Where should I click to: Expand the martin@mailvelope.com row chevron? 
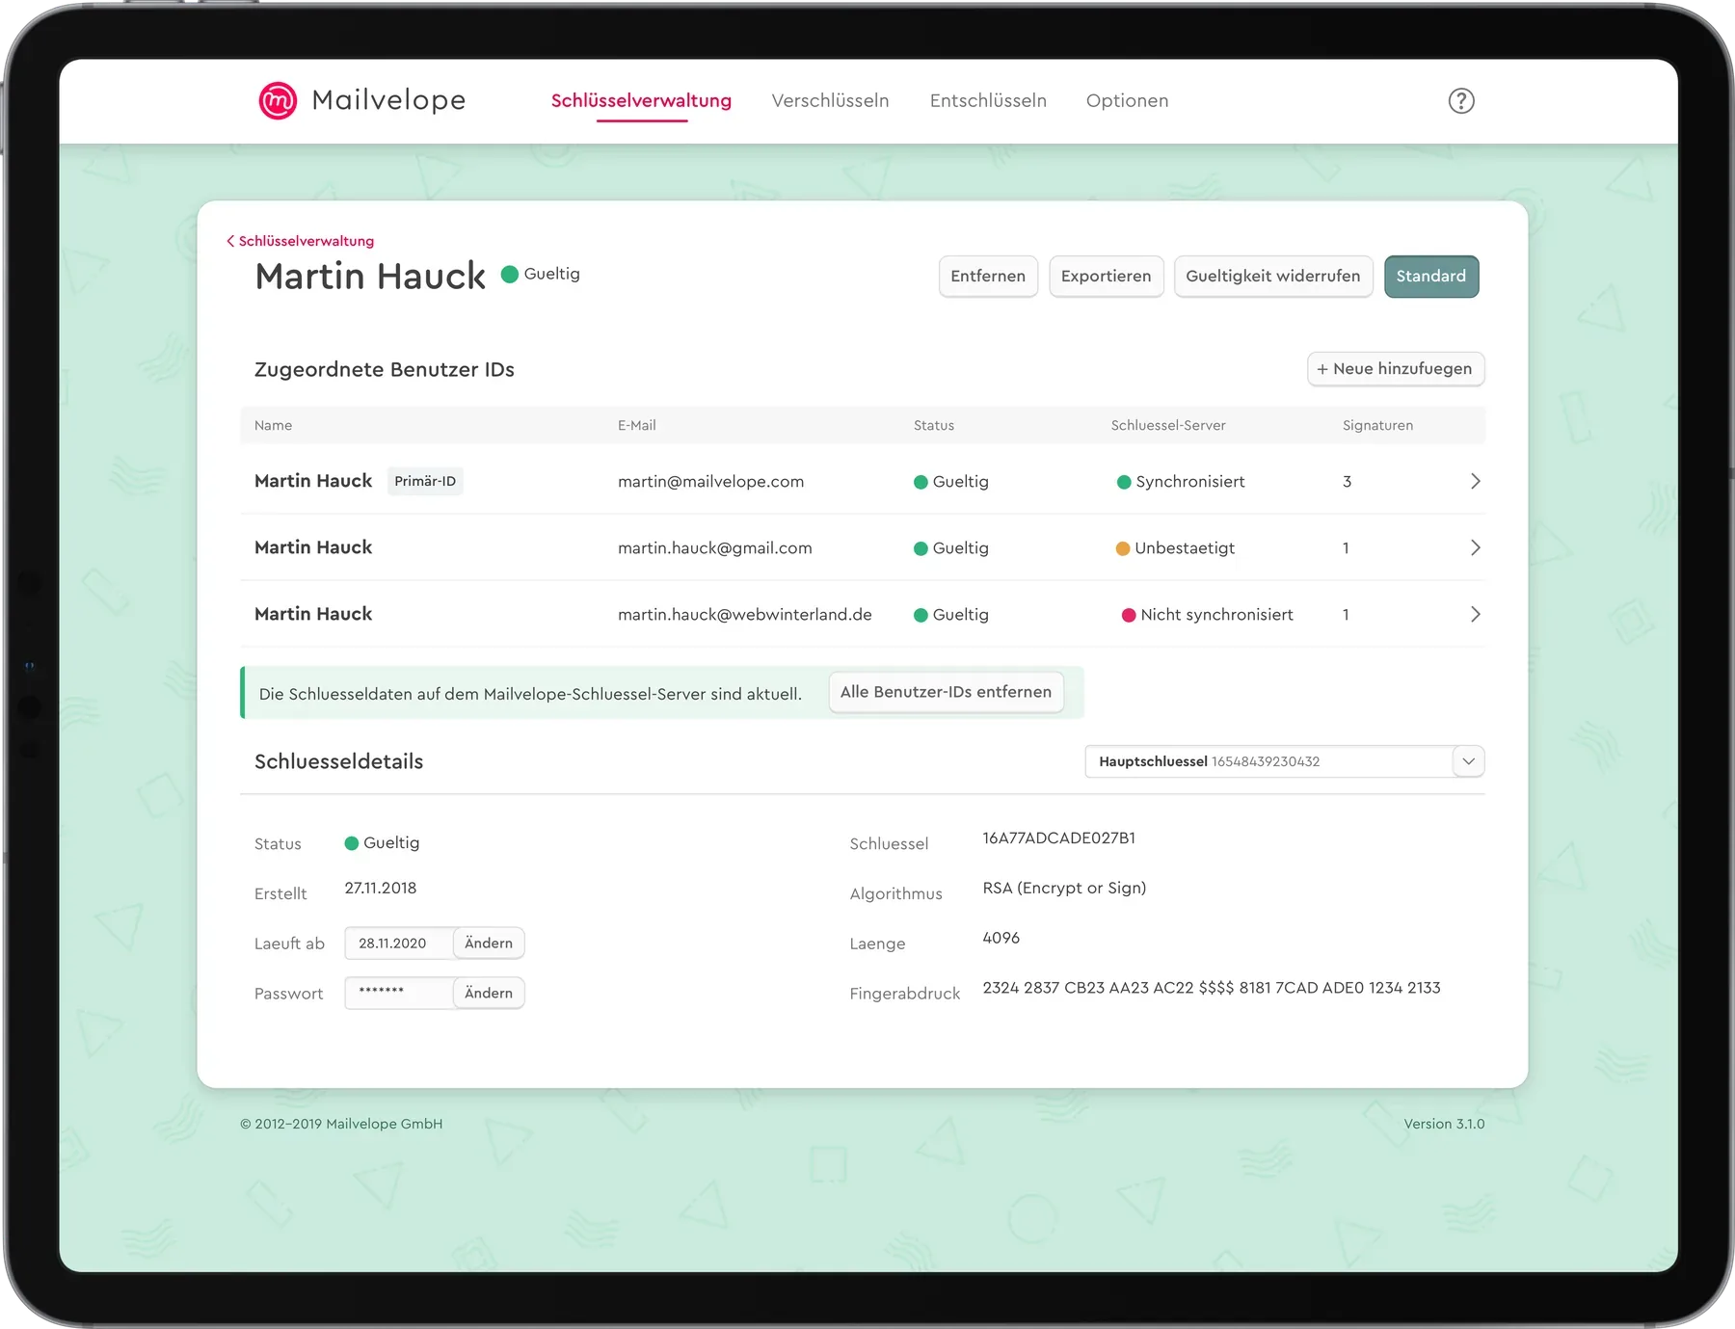coord(1475,481)
